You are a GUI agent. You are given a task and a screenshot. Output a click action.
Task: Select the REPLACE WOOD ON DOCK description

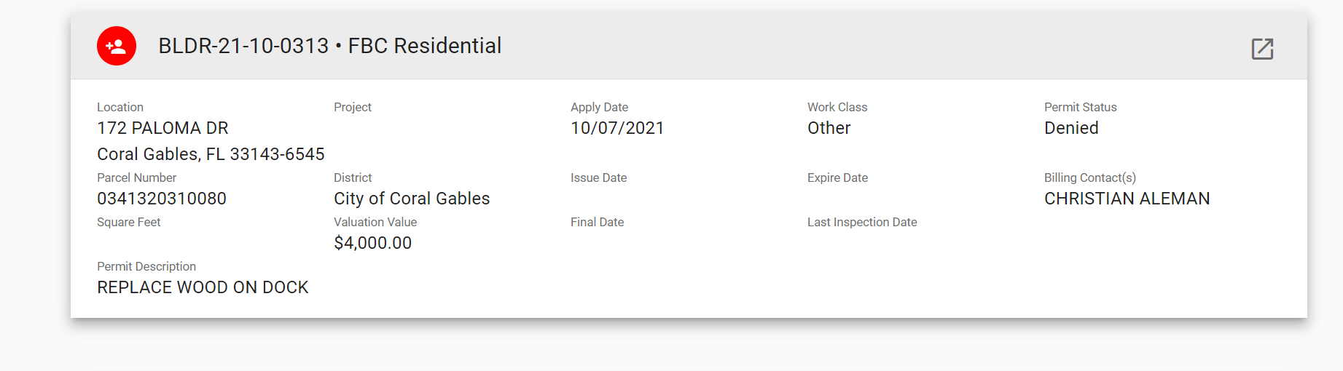click(x=203, y=287)
